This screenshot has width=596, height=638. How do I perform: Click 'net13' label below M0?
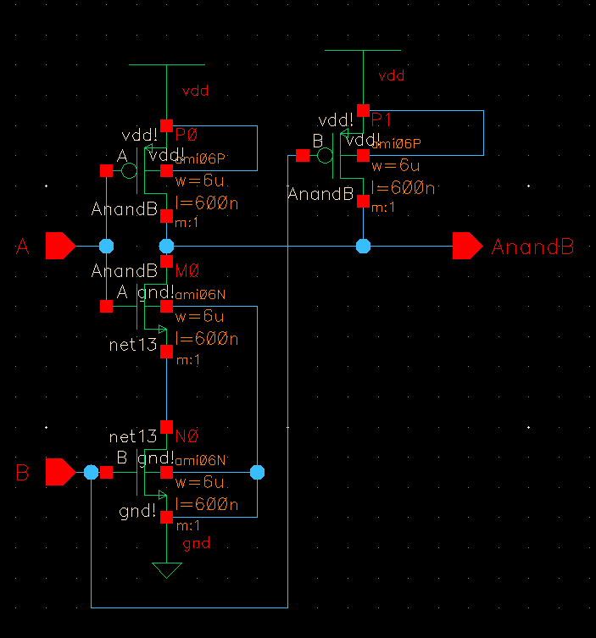pos(133,345)
